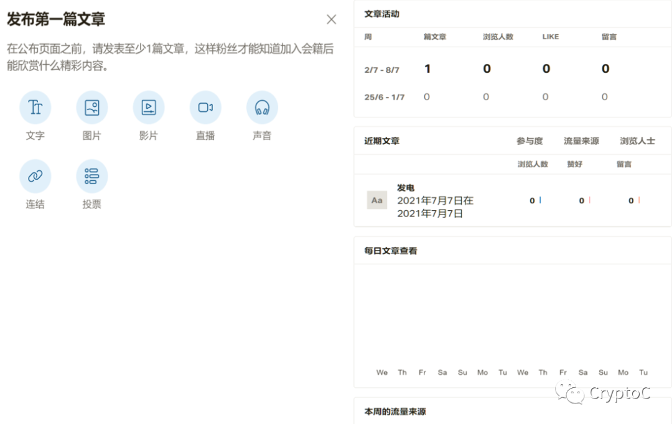Click the 每日文章查看 chart heading
672x424 pixels.
(391, 251)
